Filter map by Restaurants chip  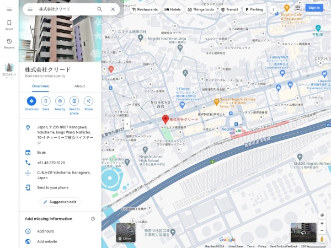tap(145, 9)
